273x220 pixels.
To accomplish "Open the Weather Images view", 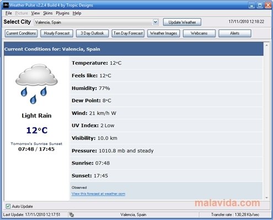I will pos(163,33).
